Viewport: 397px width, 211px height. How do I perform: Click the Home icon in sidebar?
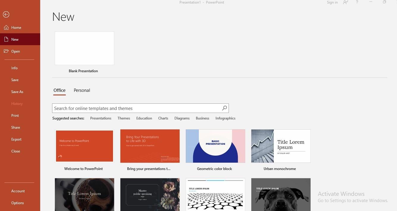click(x=6, y=28)
